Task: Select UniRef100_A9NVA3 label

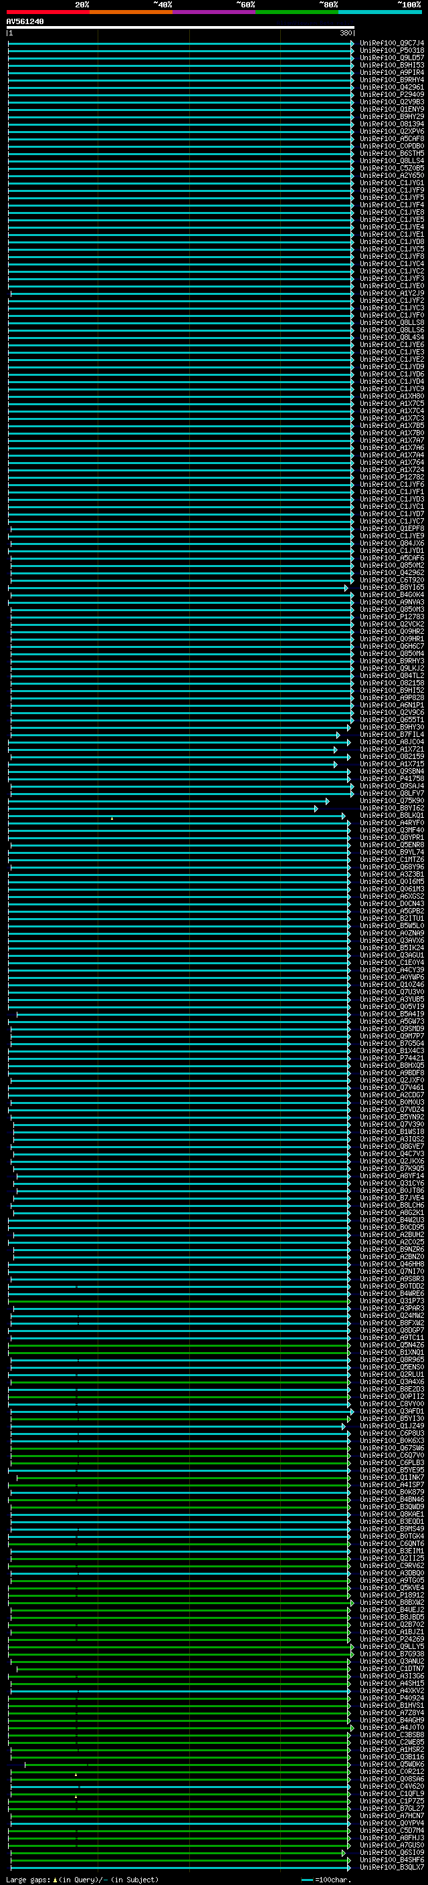Action: (x=391, y=602)
